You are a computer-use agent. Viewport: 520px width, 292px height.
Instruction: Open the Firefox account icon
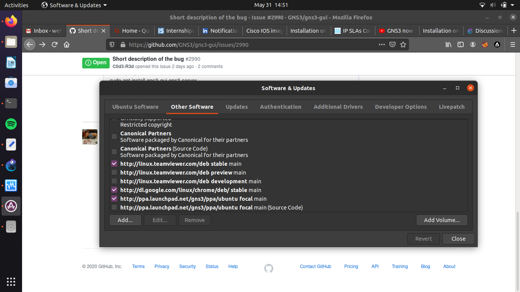473,44
